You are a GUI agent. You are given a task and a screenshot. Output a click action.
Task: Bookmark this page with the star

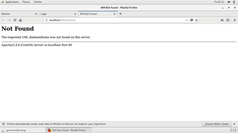point(197,20)
